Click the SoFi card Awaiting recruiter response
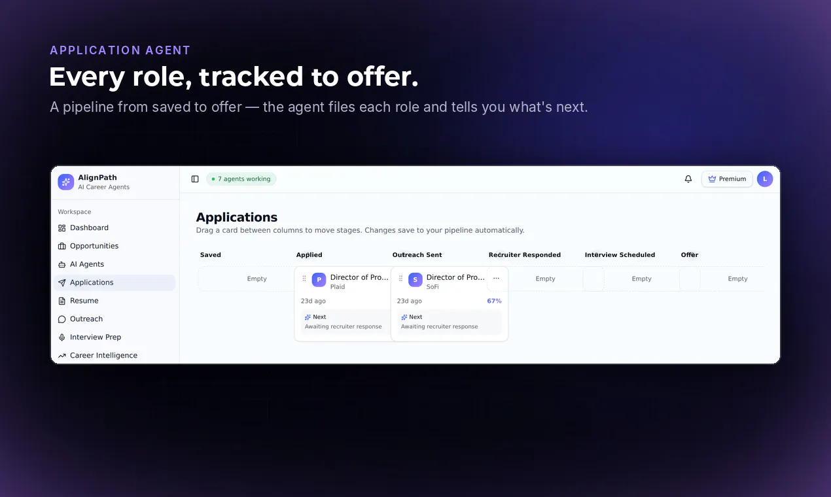The height and width of the screenshot is (497, 831). [439, 327]
